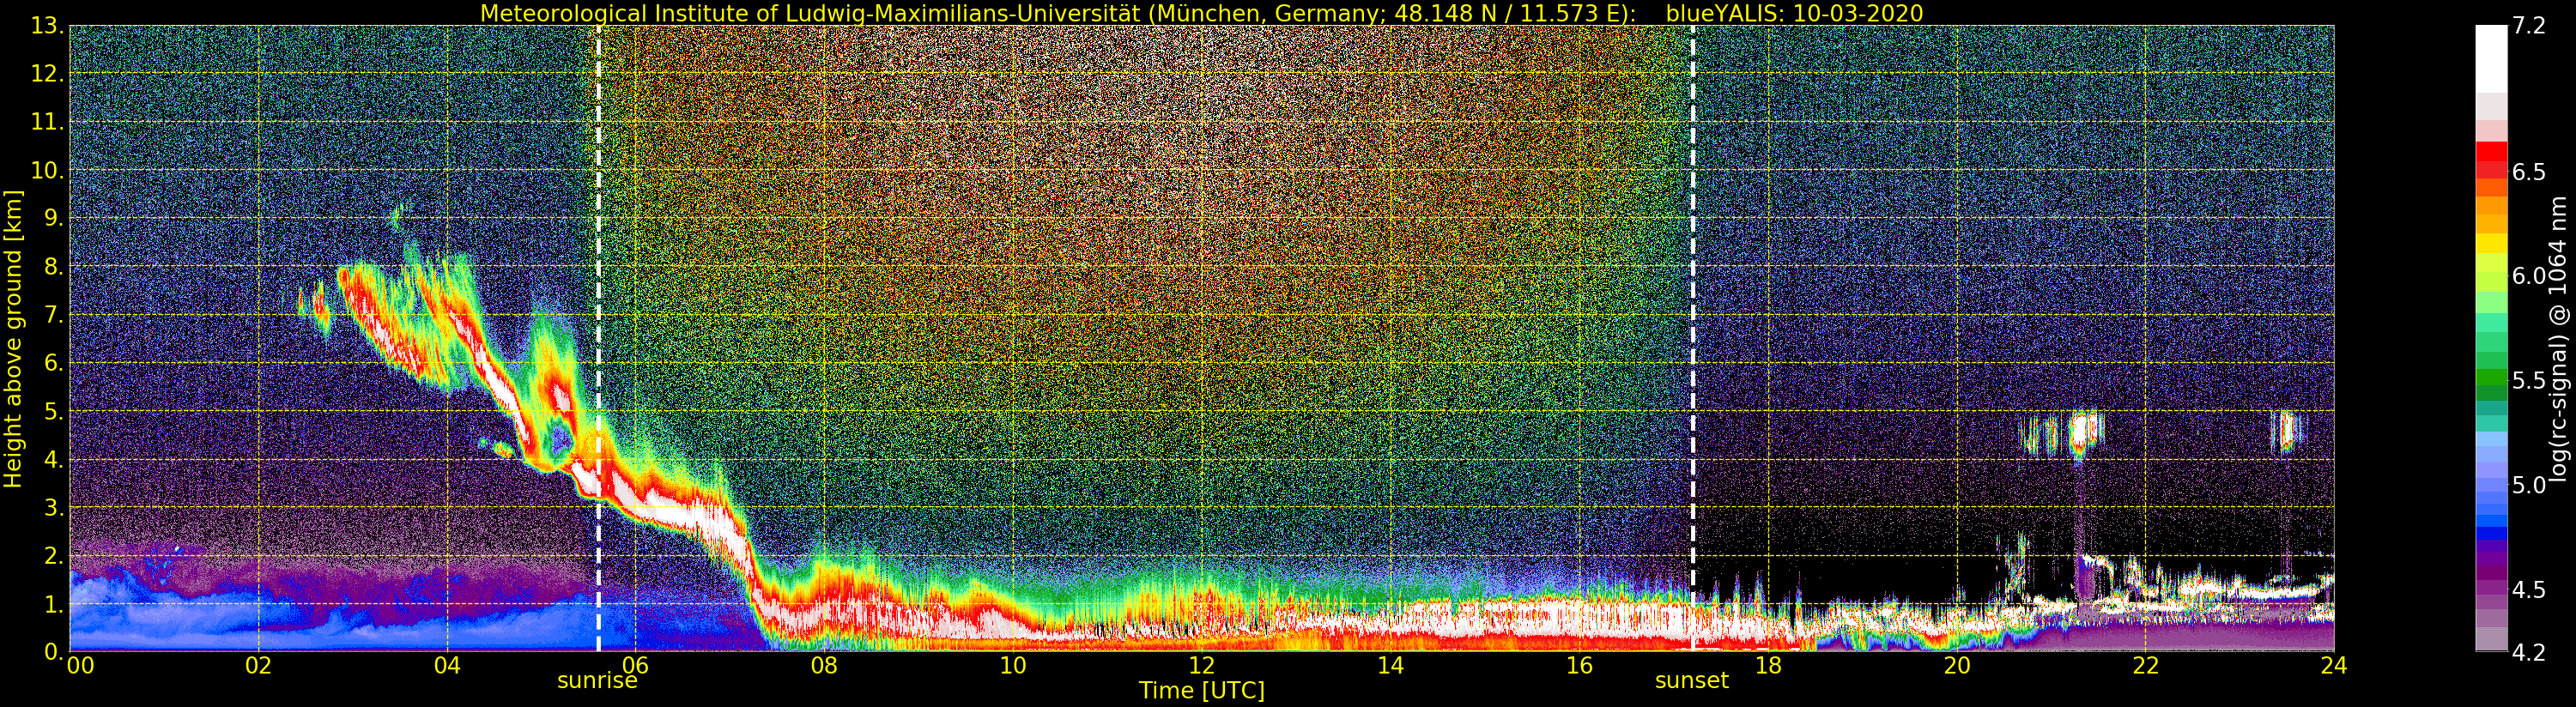Click time axis tick '12'
2576x707 pixels.
click(1202, 666)
